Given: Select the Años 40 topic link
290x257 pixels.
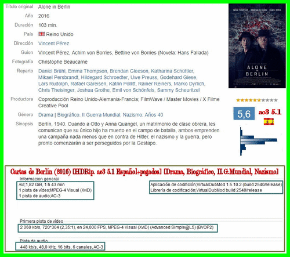Looking at the screenshot, I should [154, 115].
